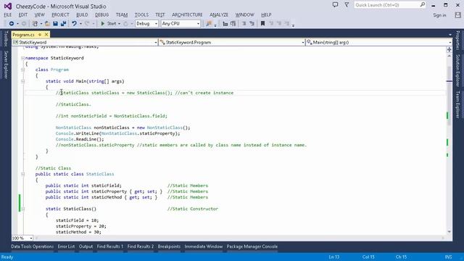Screen dimensions: 464x261
Task: Open the EDIT menu
Action: pyautogui.click(x=22, y=14)
